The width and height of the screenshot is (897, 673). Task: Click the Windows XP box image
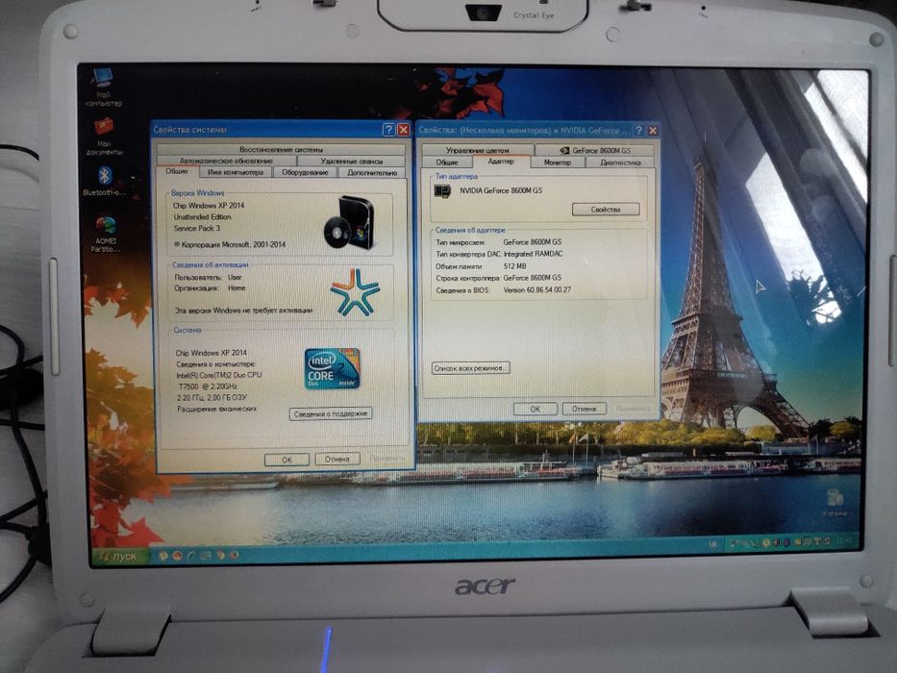349,222
